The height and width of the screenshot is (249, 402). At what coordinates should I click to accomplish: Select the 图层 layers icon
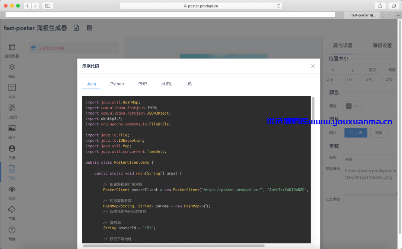point(12,67)
